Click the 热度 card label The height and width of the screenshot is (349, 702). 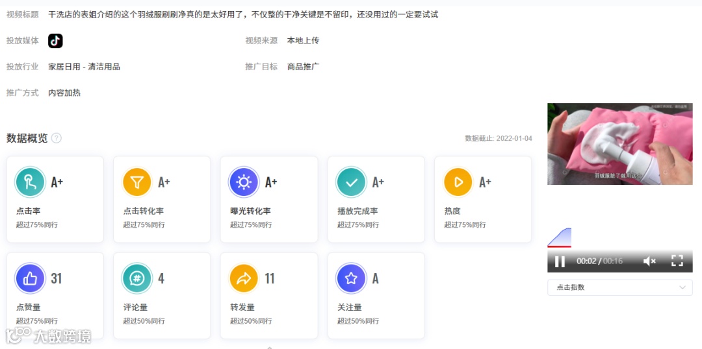tap(452, 211)
